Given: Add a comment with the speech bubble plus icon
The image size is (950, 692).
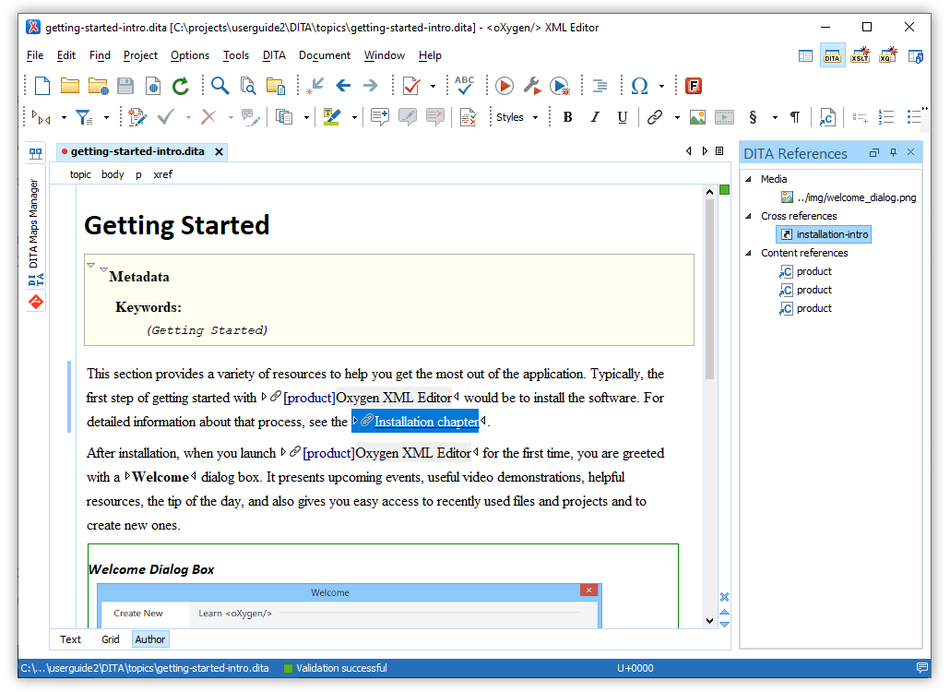Looking at the screenshot, I should [380, 117].
